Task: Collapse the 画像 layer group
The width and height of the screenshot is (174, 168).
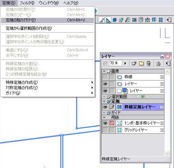Action: pos(104,71)
